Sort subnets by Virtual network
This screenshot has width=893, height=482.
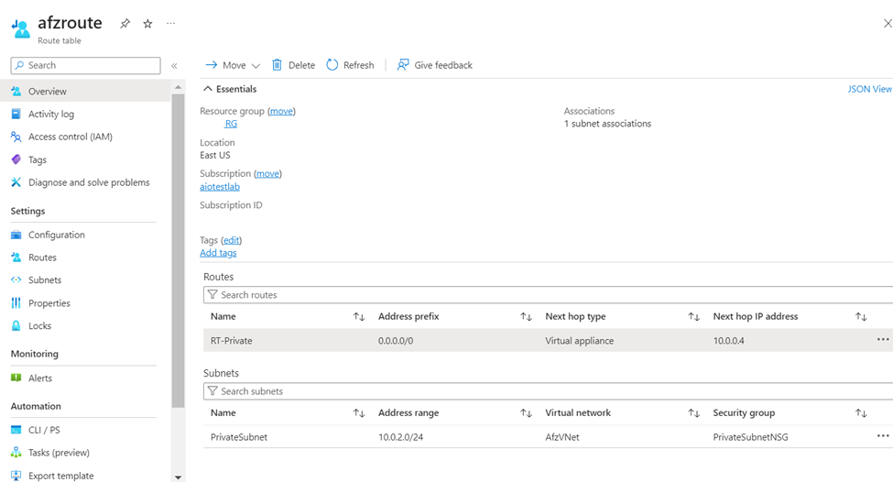pyautogui.click(x=693, y=413)
